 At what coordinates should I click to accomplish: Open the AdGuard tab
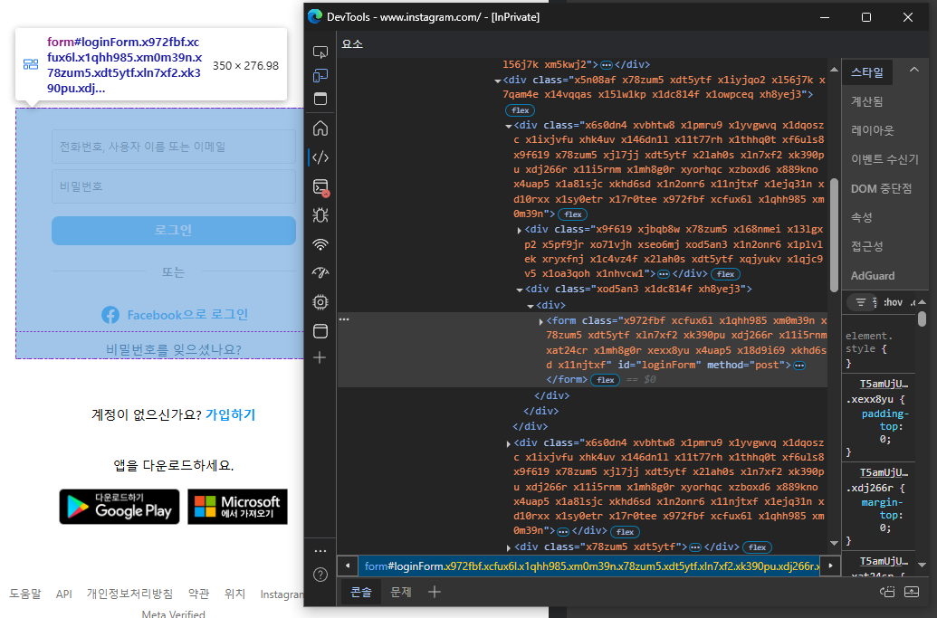coord(873,275)
